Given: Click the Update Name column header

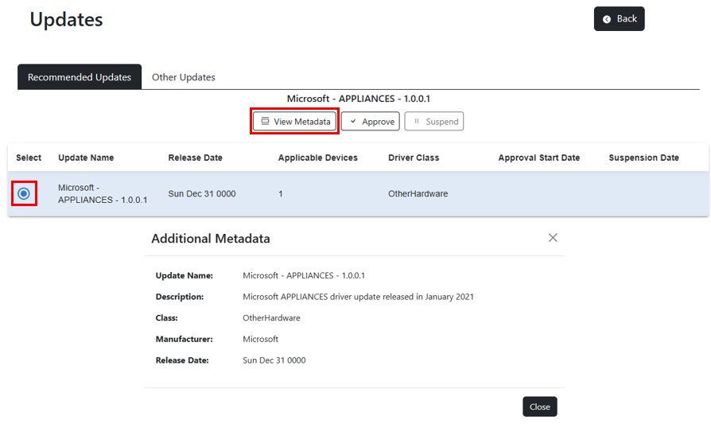Looking at the screenshot, I should point(86,158).
